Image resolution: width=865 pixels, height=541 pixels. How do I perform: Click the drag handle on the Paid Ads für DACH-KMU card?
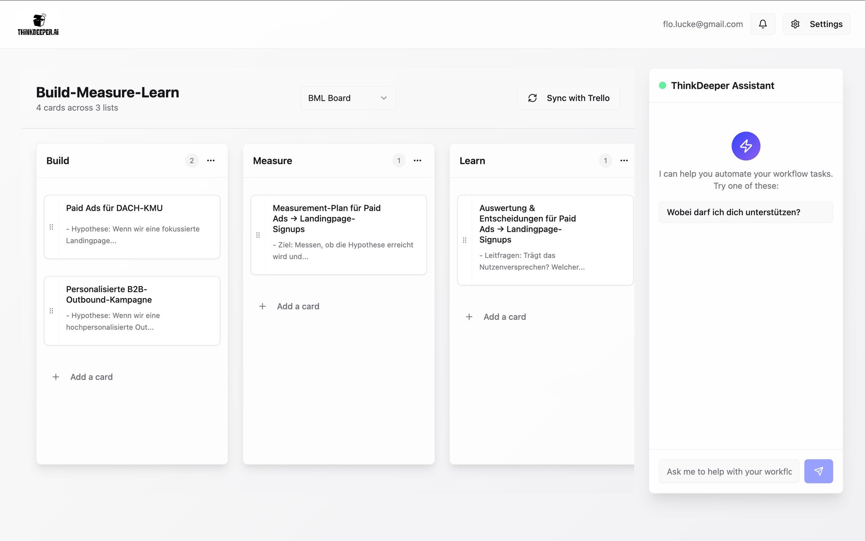pyautogui.click(x=51, y=227)
